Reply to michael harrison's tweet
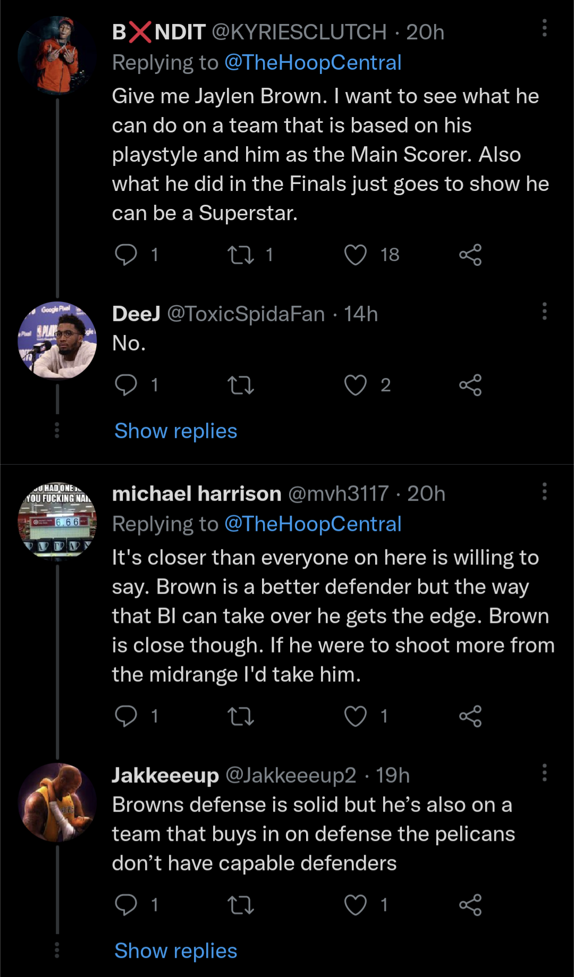 pyautogui.click(x=126, y=716)
